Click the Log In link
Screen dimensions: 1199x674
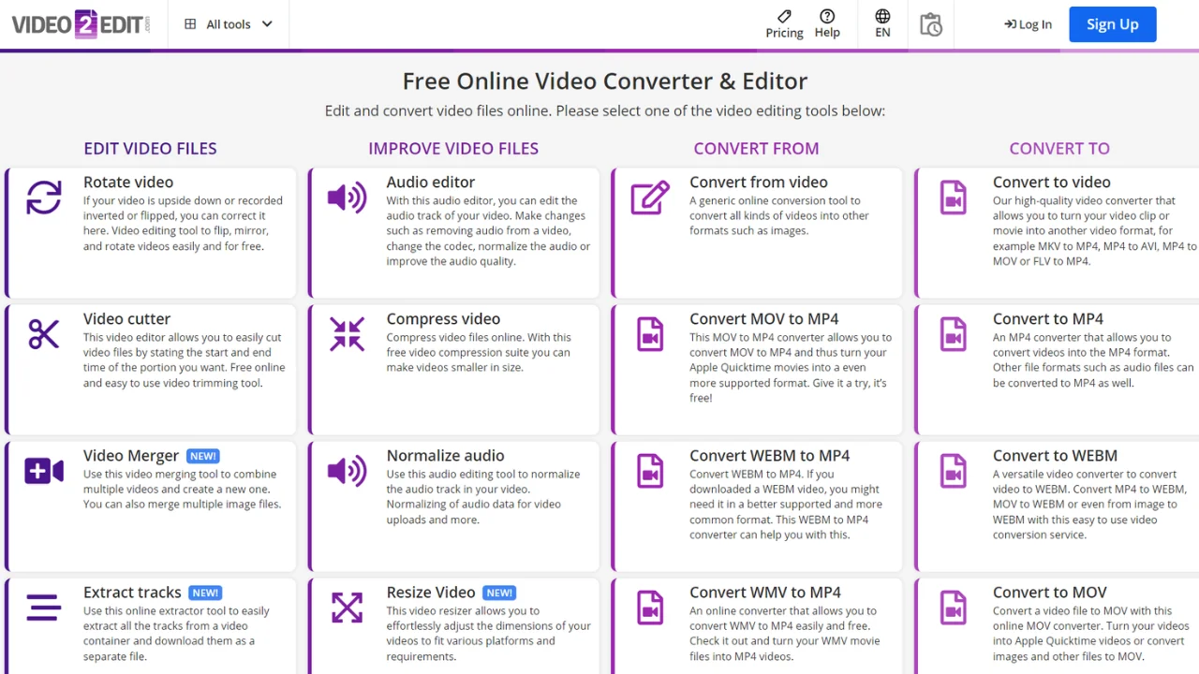pyautogui.click(x=1028, y=24)
